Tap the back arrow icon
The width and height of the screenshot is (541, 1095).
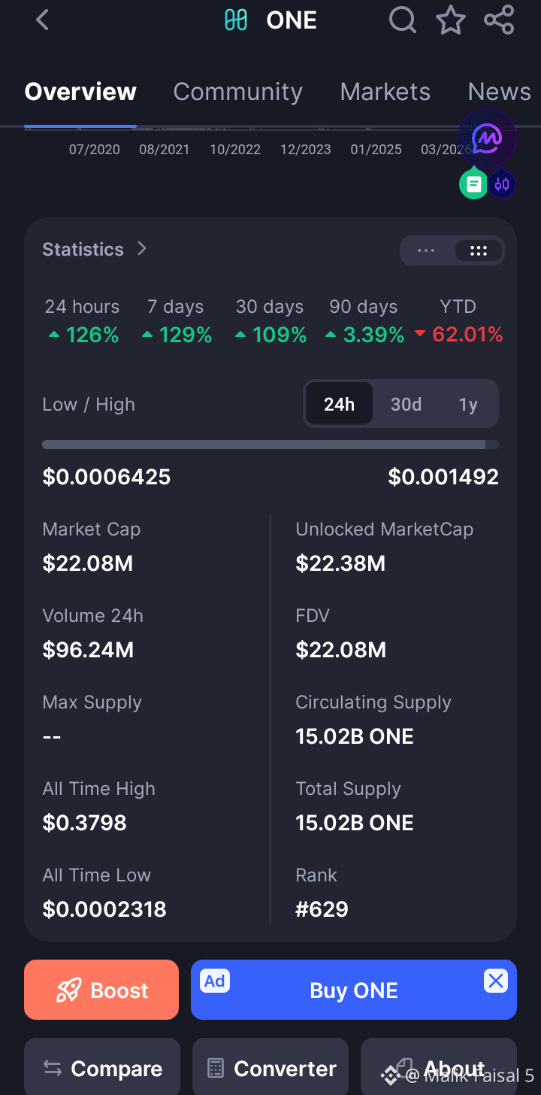[x=42, y=20]
